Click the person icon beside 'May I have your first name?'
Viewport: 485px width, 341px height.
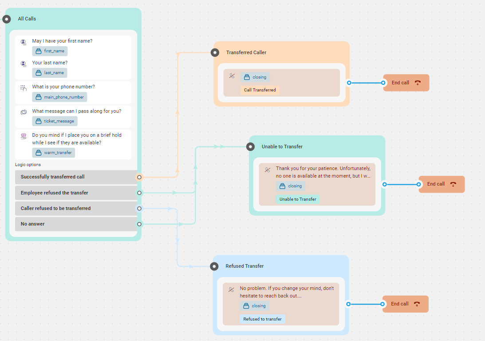click(24, 42)
